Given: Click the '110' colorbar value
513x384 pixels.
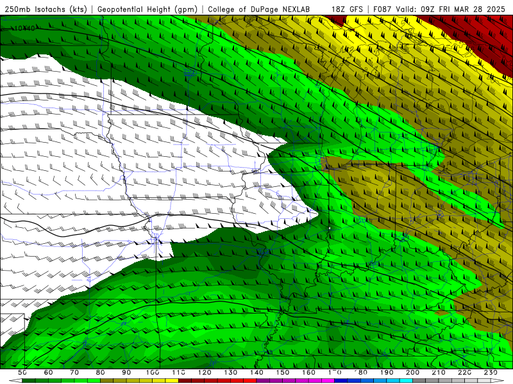Looking at the screenshot, I should [x=179, y=372].
